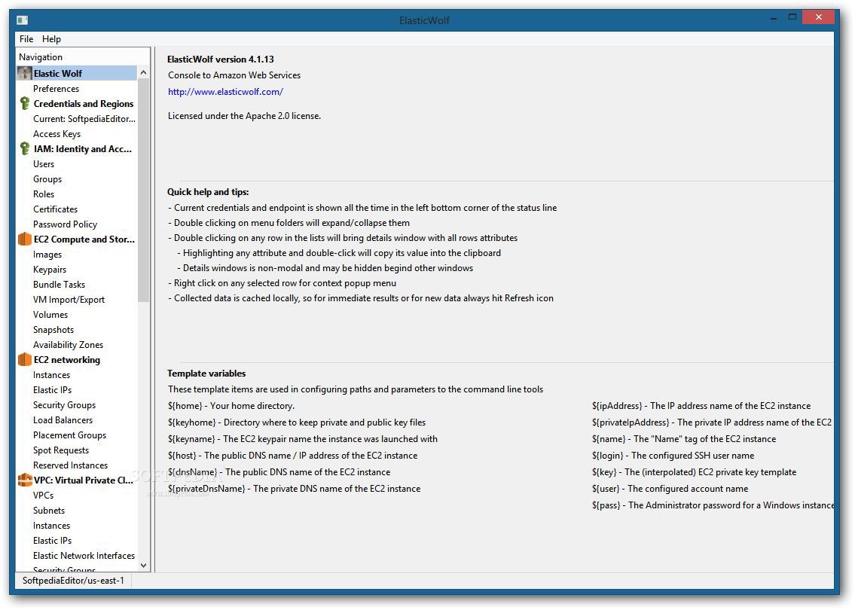Viewport: 855px width, 610px height.
Task: Click the VPC Virtual Private Cloud icon
Action: point(25,480)
